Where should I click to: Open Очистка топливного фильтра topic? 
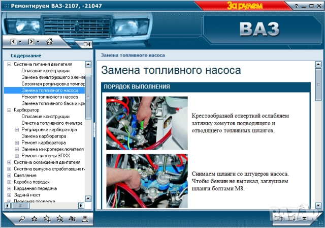pyautogui.click(x=52, y=123)
